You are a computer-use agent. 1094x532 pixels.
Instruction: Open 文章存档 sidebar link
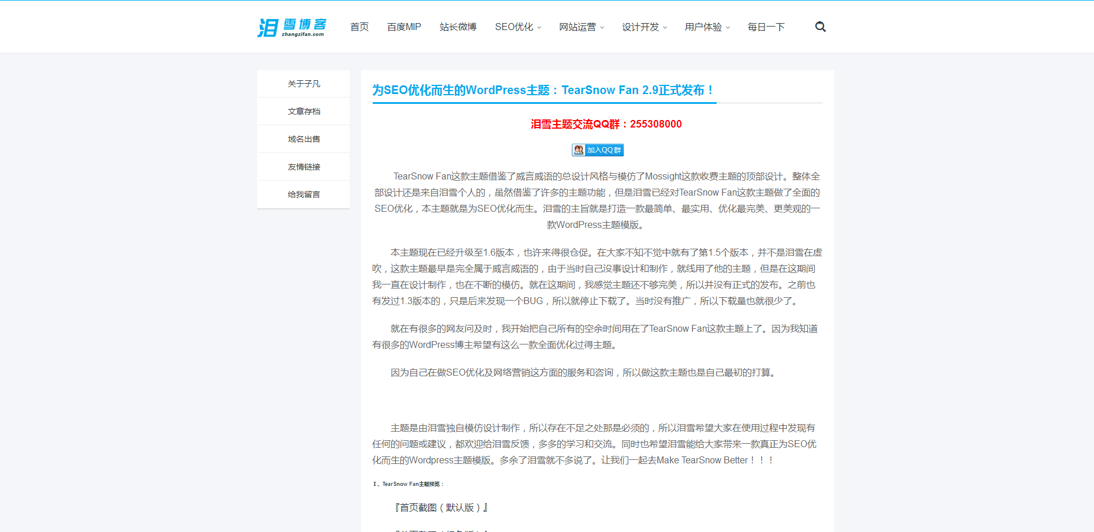pos(304,111)
